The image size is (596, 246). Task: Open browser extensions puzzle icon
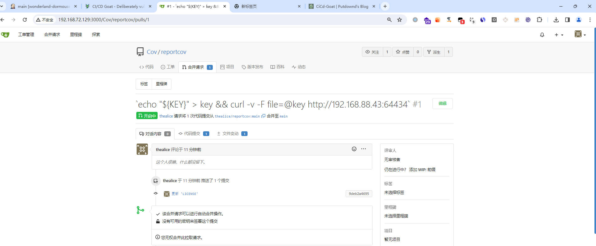[x=539, y=20]
